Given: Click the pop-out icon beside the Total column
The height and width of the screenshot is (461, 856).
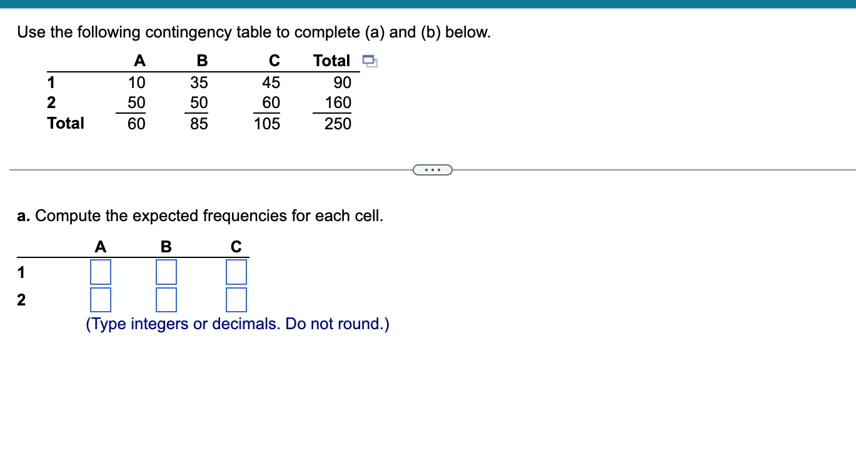Looking at the screenshot, I should coord(370,61).
